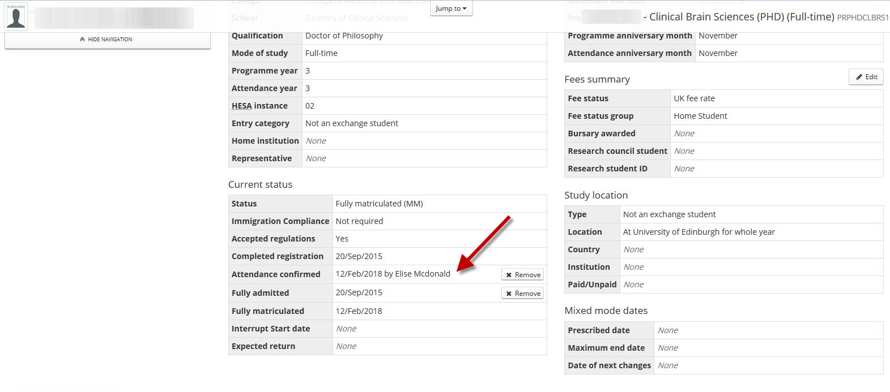Click the student profile photo placeholder
The image size is (890, 392).
click(x=16, y=17)
